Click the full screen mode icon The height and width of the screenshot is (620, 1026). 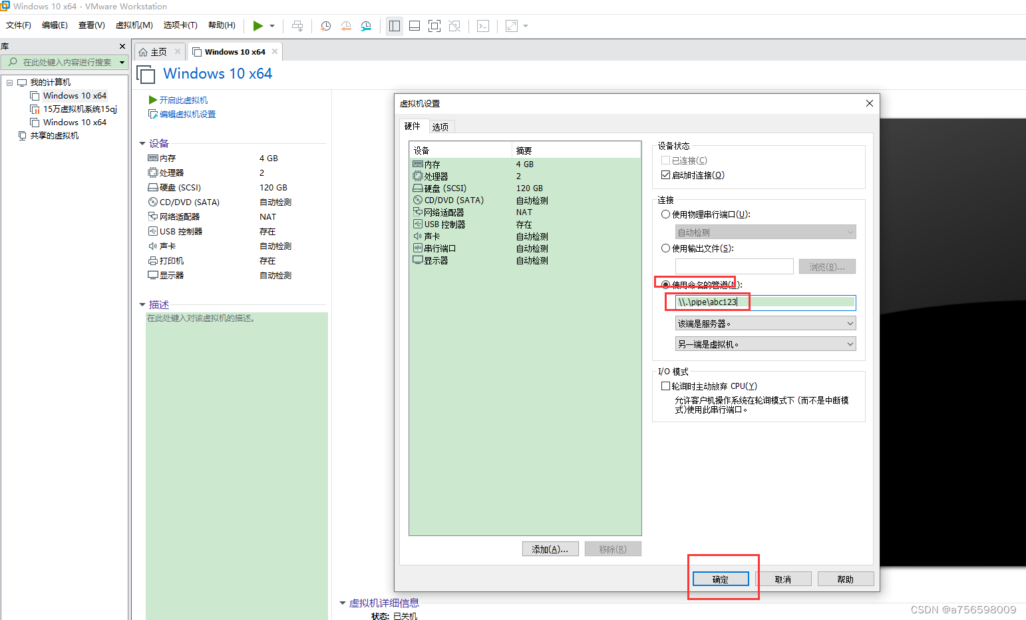(434, 26)
